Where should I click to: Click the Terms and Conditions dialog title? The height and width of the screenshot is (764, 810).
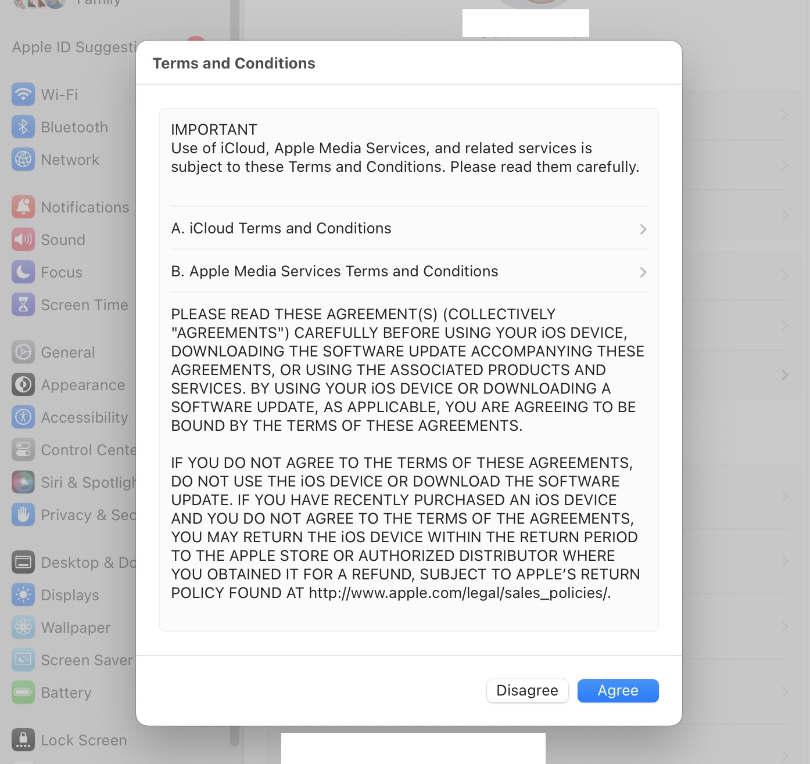(234, 63)
